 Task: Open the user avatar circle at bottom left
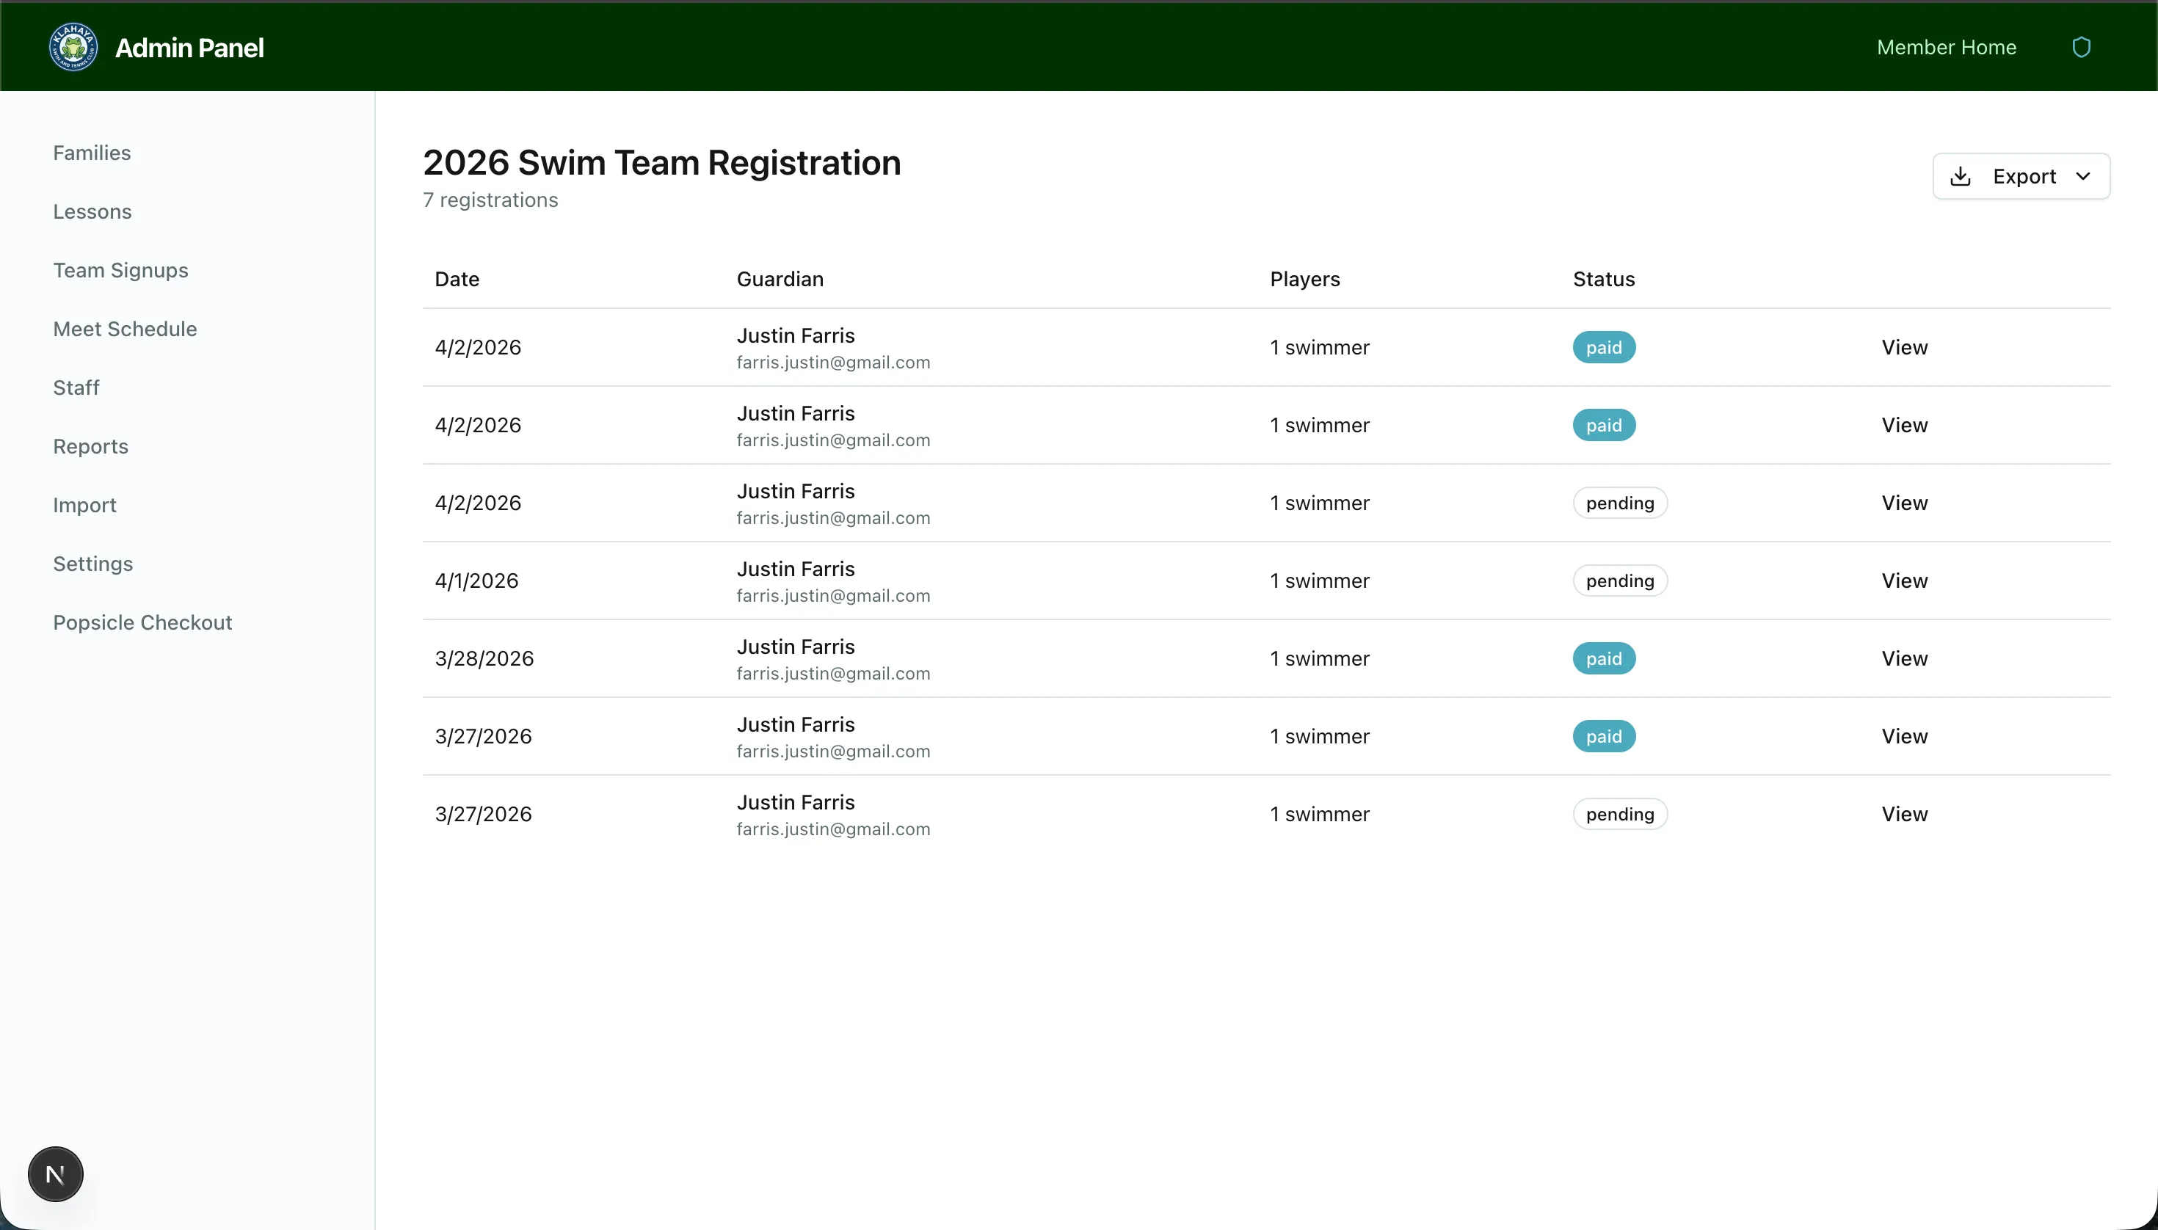point(56,1173)
